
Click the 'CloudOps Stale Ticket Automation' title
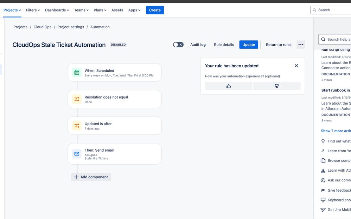click(x=59, y=45)
